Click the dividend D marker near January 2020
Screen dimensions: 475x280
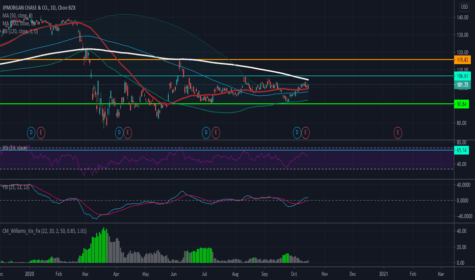click(31, 132)
